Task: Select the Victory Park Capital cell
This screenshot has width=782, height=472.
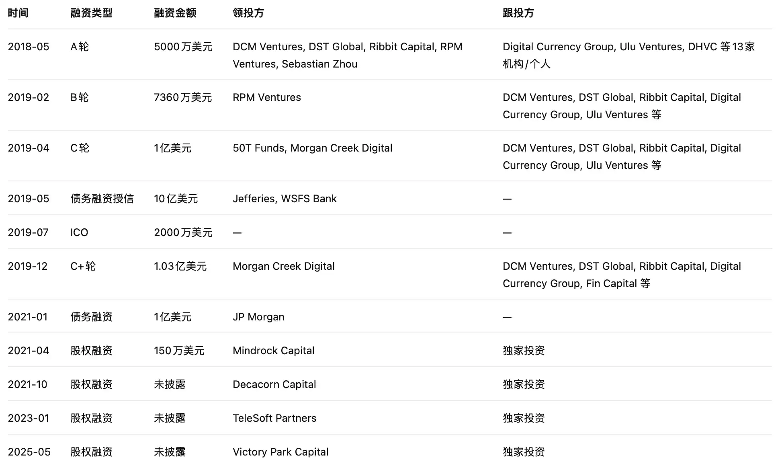Action: click(280, 452)
